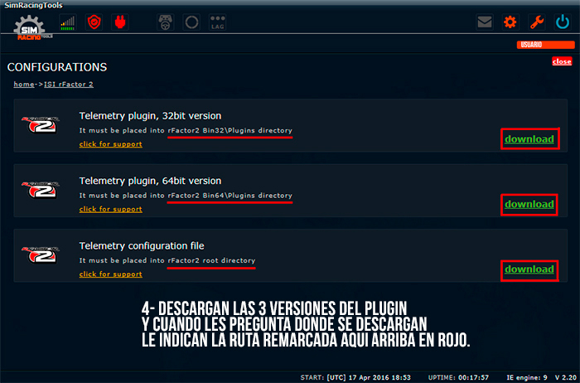Click the green signal strength bars icon

67,22
